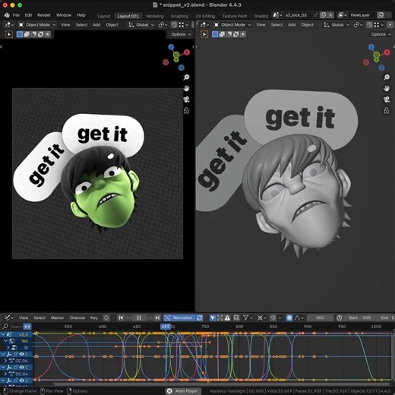This screenshot has width=395, height=395.
Task: Open the File menu
Action: [16, 15]
